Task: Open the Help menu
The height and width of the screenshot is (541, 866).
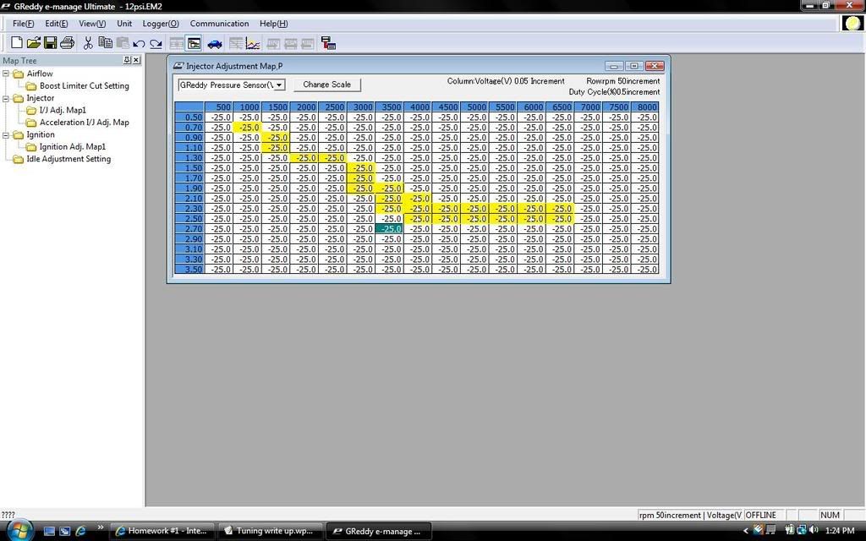Action: coord(273,24)
